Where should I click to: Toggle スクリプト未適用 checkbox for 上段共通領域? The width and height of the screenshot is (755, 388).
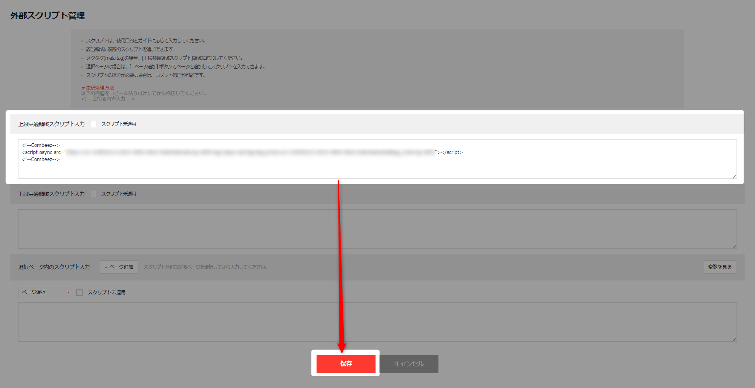(93, 124)
